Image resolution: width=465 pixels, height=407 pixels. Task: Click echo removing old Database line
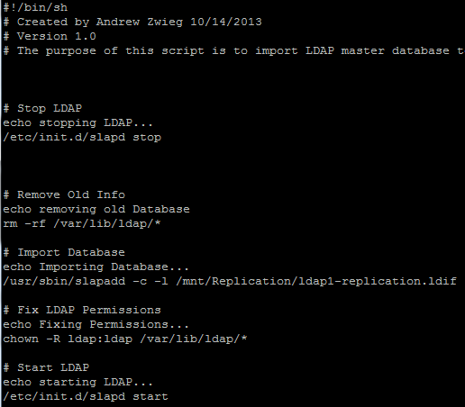point(96,209)
